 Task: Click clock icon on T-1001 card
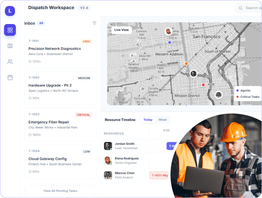pos(30,61)
